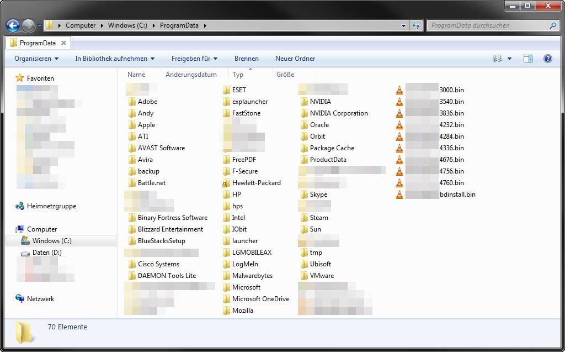Select the Mozilla folder icon

point(226,311)
